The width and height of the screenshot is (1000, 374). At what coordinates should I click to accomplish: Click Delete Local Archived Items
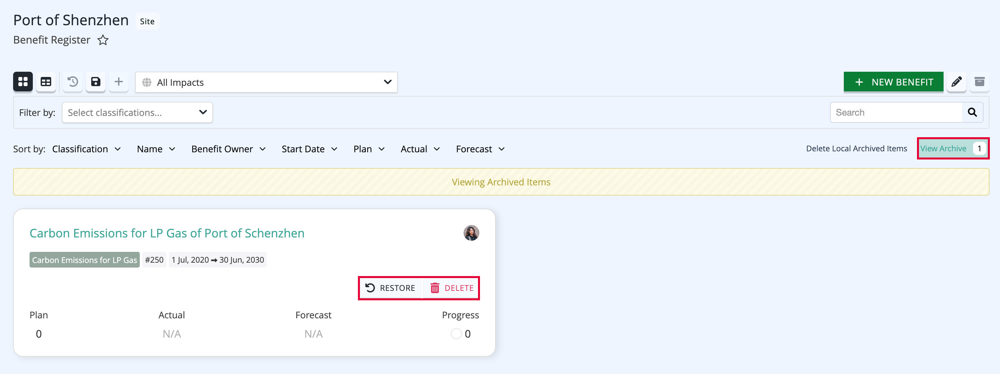(856, 148)
